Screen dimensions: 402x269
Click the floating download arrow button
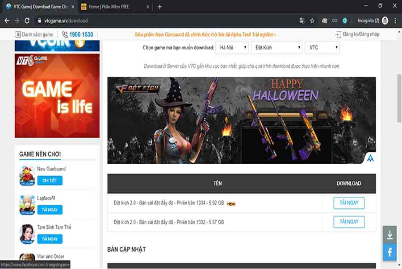click(x=389, y=235)
